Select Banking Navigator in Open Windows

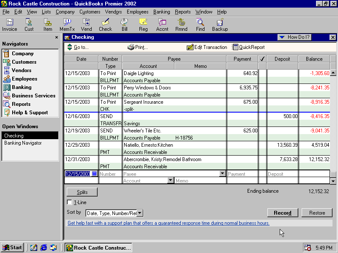(30, 143)
